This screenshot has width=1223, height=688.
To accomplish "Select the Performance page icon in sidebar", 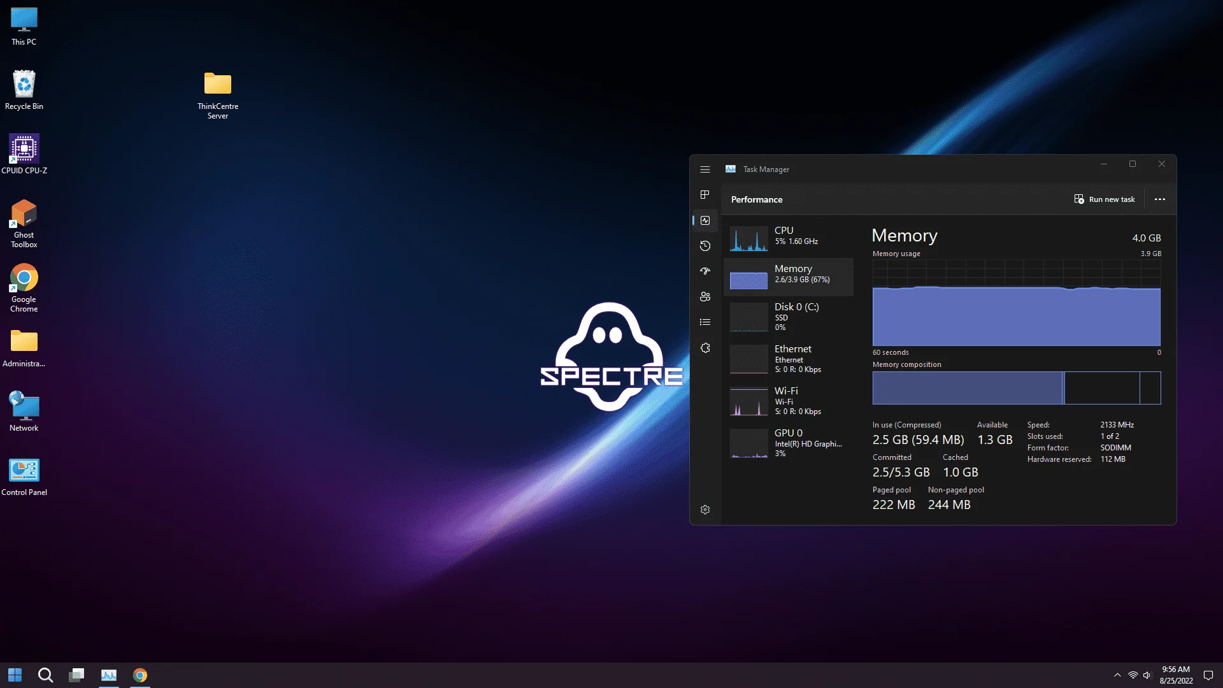I will [705, 220].
